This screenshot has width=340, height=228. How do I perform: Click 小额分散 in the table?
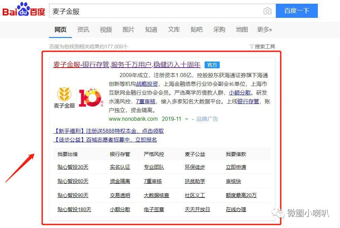coord(120,209)
